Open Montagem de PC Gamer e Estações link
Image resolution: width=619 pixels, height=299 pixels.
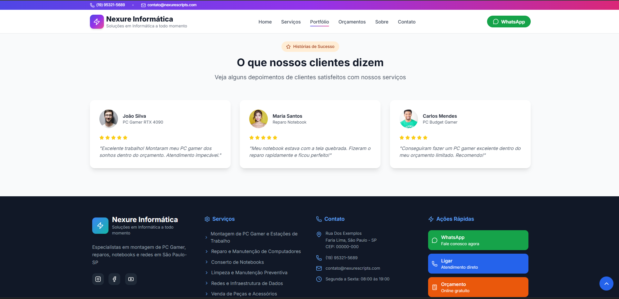(254, 237)
